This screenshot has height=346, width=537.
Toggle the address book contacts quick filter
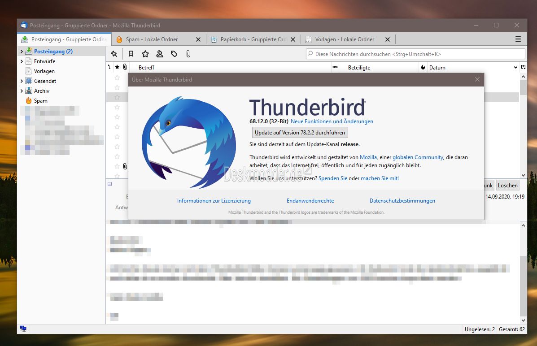coord(160,54)
